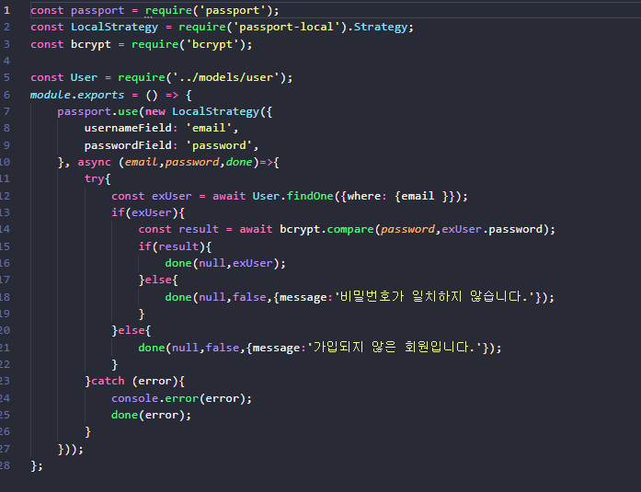641x492 pixels.
Task: Click the compare method on line 14
Action: point(350,229)
